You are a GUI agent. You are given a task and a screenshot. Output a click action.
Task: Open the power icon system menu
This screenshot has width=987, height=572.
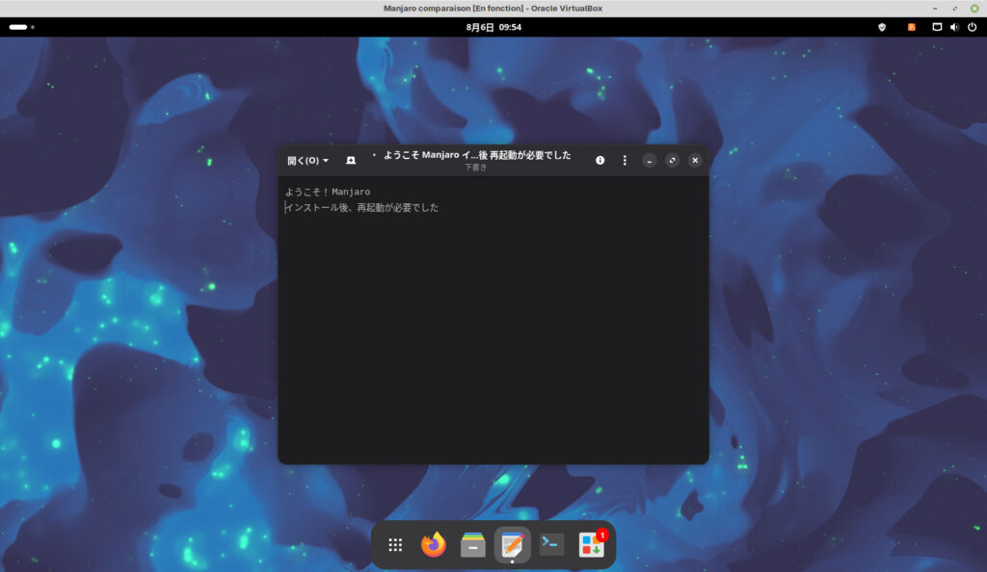click(x=972, y=27)
